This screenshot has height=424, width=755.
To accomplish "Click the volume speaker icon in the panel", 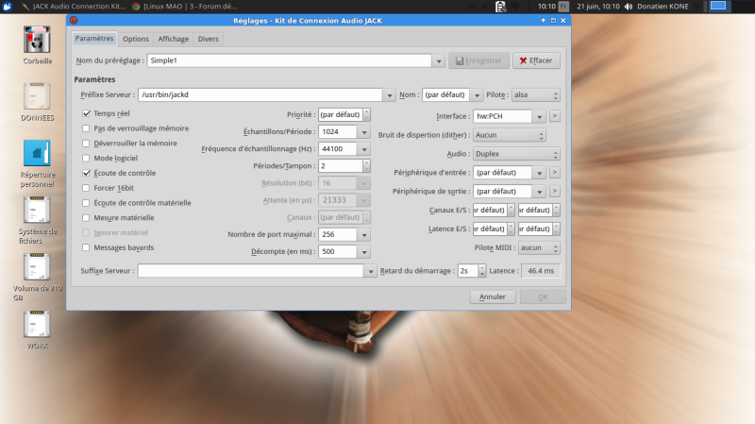I will point(629,7).
